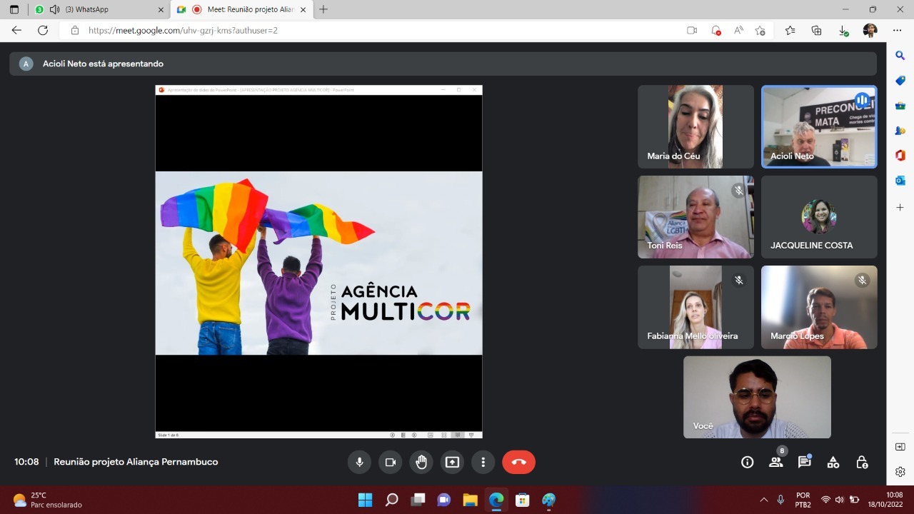
Task: Open camera permission icon in address bar
Action: tap(692, 31)
